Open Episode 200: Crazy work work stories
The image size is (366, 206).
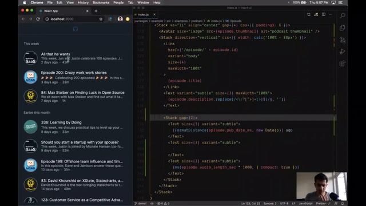[x=74, y=73]
